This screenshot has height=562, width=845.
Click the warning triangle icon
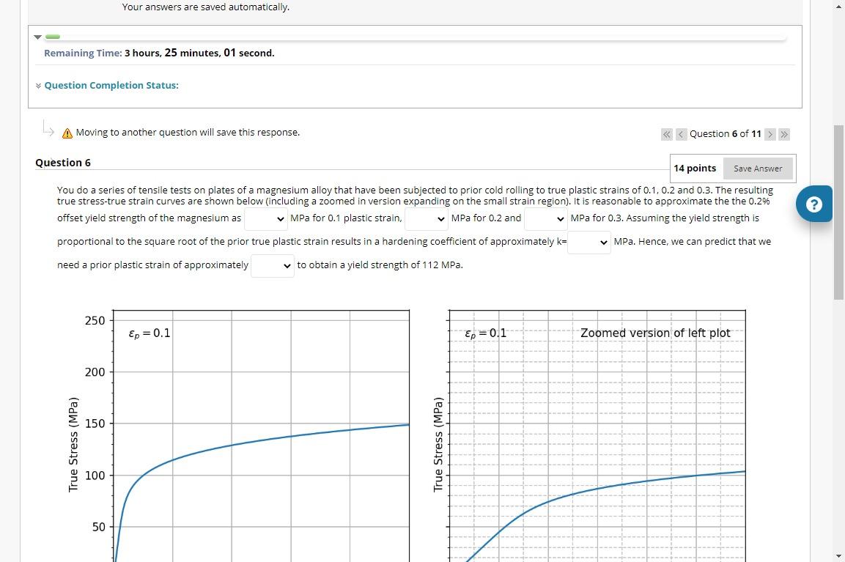[67, 133]
